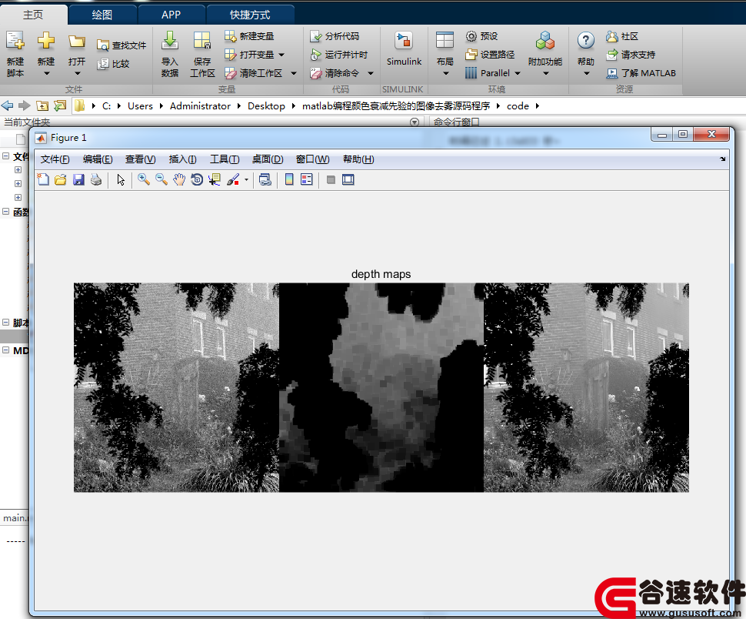Open the View (查看V) menu in Figure 1

(140, 159)
